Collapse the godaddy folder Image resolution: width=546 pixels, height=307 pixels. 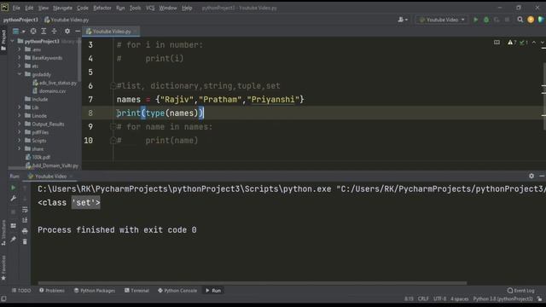coord(20,74)
